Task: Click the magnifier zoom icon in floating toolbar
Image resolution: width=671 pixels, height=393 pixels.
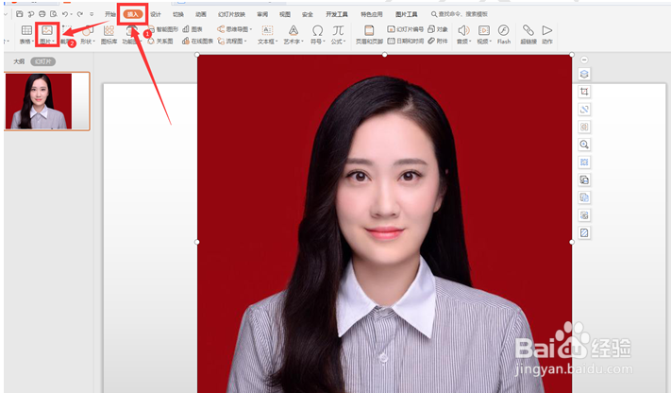Action: pos(584,145)
